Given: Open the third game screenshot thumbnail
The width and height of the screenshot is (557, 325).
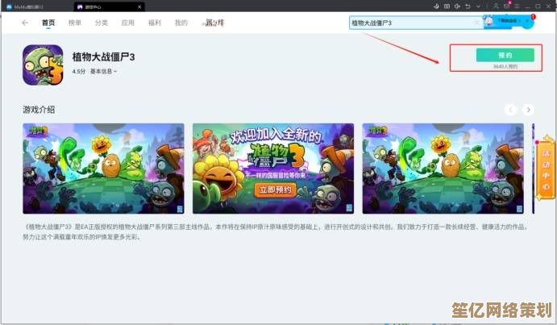Looking at the screenshot, I should pyautogui.click(x=443, y=169).
